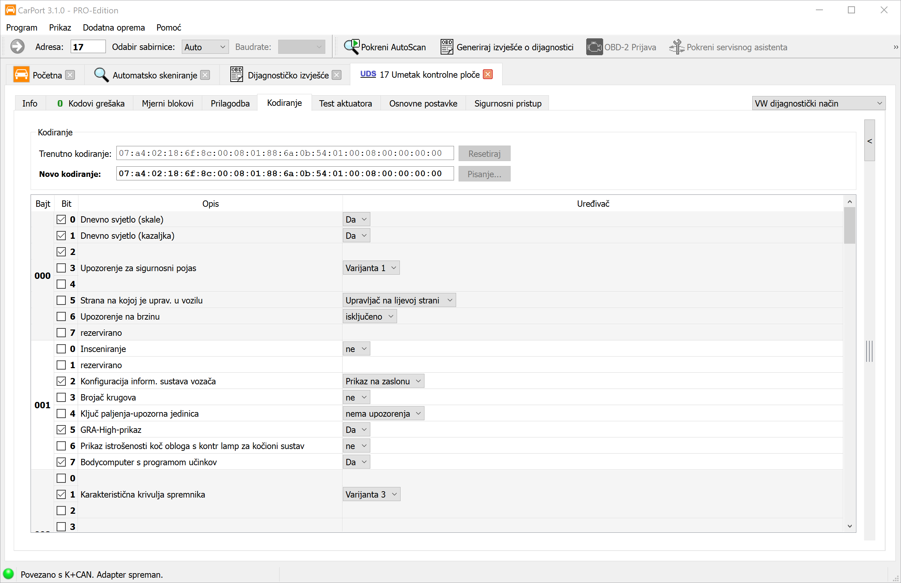901x583 pixels.
Task: Enable Upozorenje na brzinu bit checkbox
Action: tap(61, 316)
